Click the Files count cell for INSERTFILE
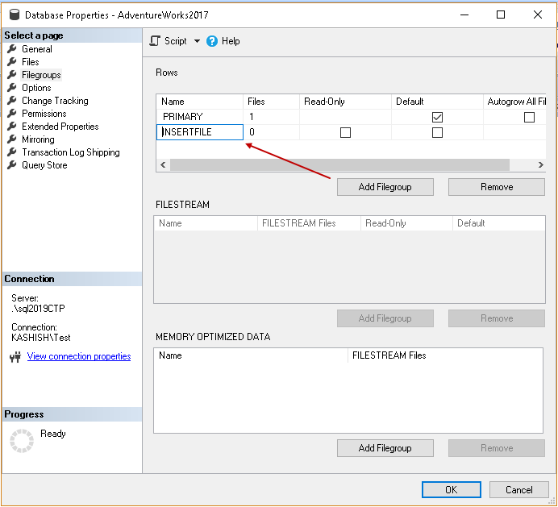This screenshot has width=558, height=507. click(x=271, y=132)
